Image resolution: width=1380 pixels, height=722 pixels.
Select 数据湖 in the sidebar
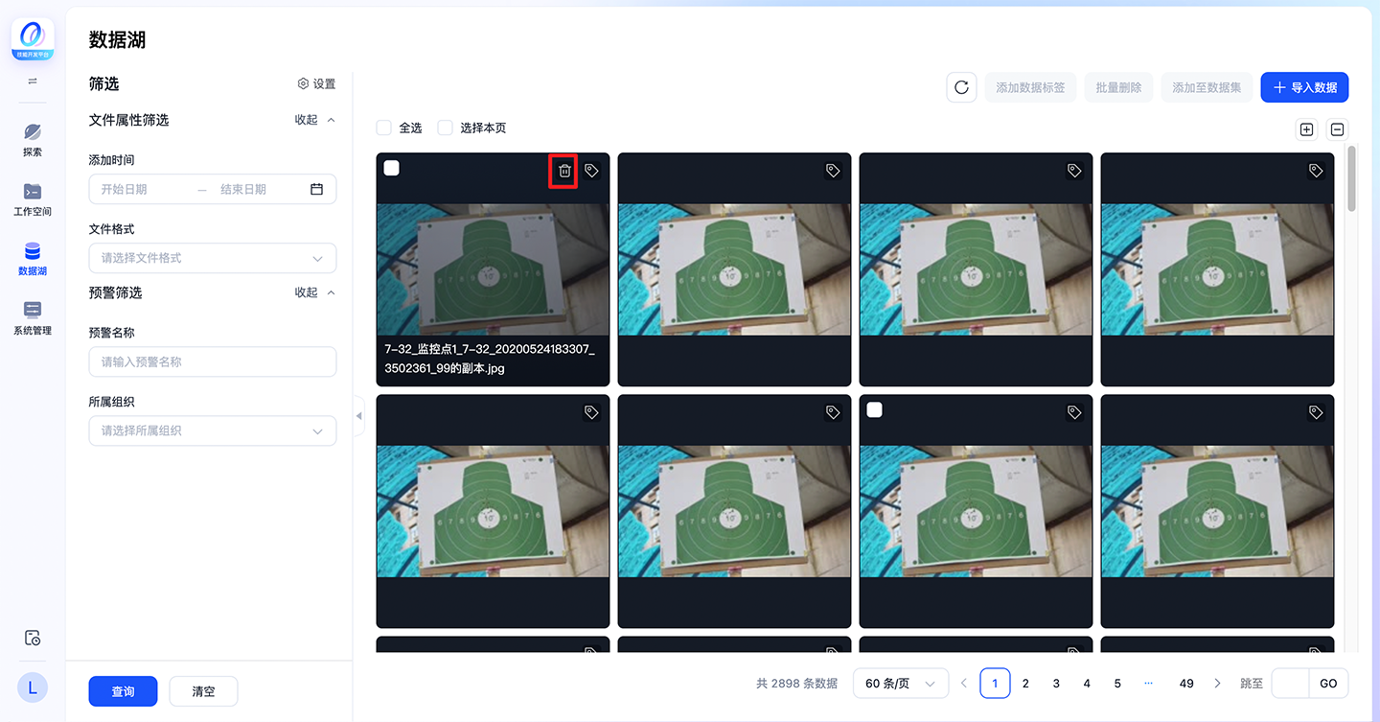tap(33, 259)
